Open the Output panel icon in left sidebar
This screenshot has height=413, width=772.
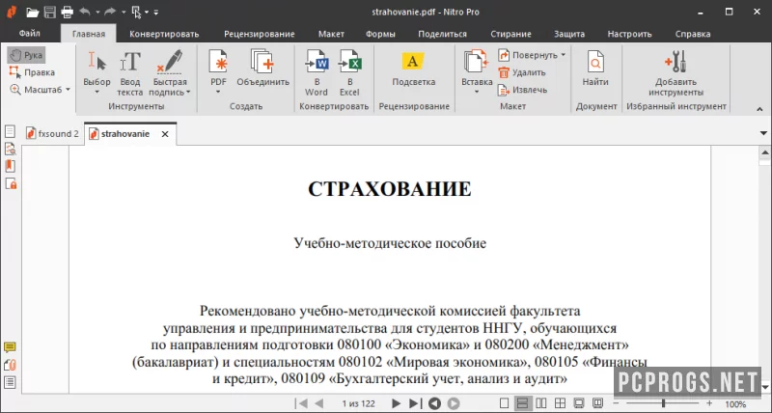pyautogui.click(x=10, y=382)
